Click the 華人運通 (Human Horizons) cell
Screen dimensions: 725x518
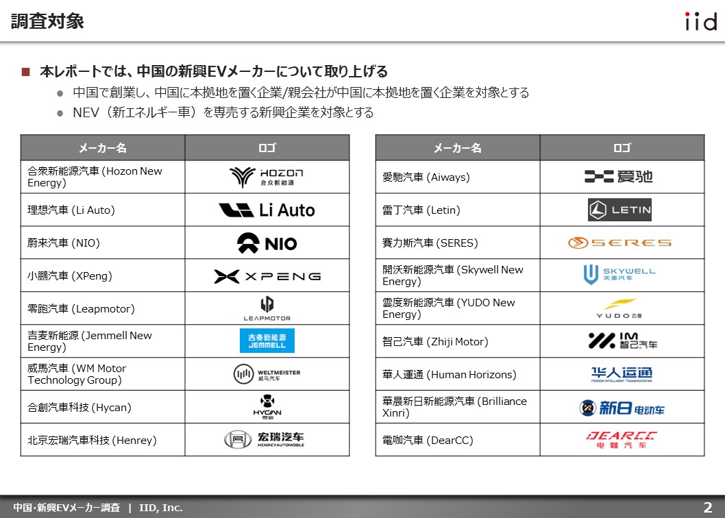(458, 374)
